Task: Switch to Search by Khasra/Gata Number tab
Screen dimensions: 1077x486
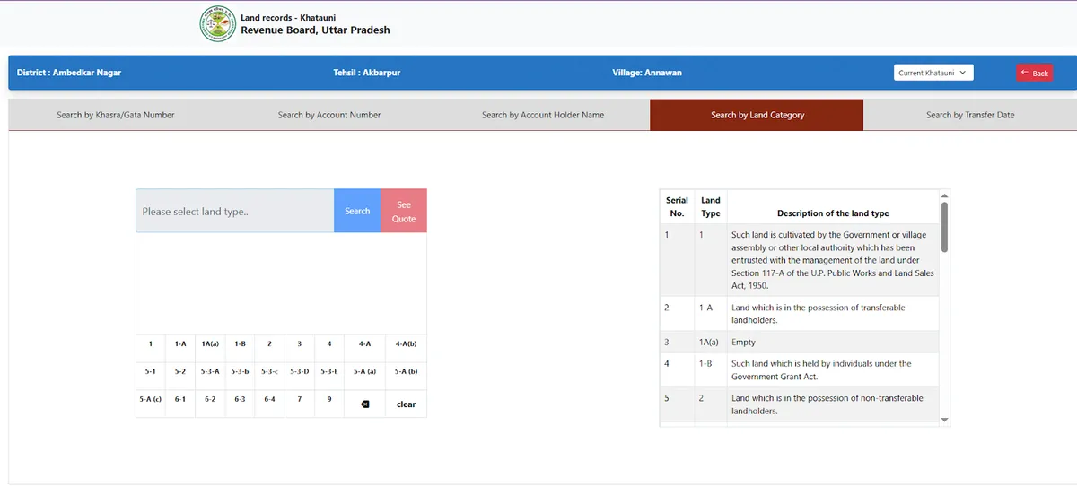Action: (x=116, y=115)
